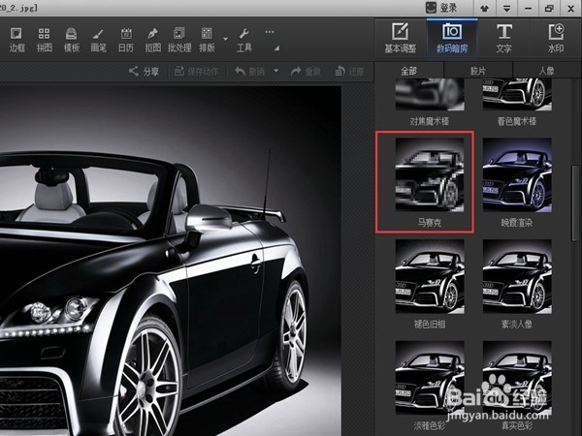Select the 画笔 (brush) tool
The height and width of the screenshot is (436, 582).
coord(98,40)
